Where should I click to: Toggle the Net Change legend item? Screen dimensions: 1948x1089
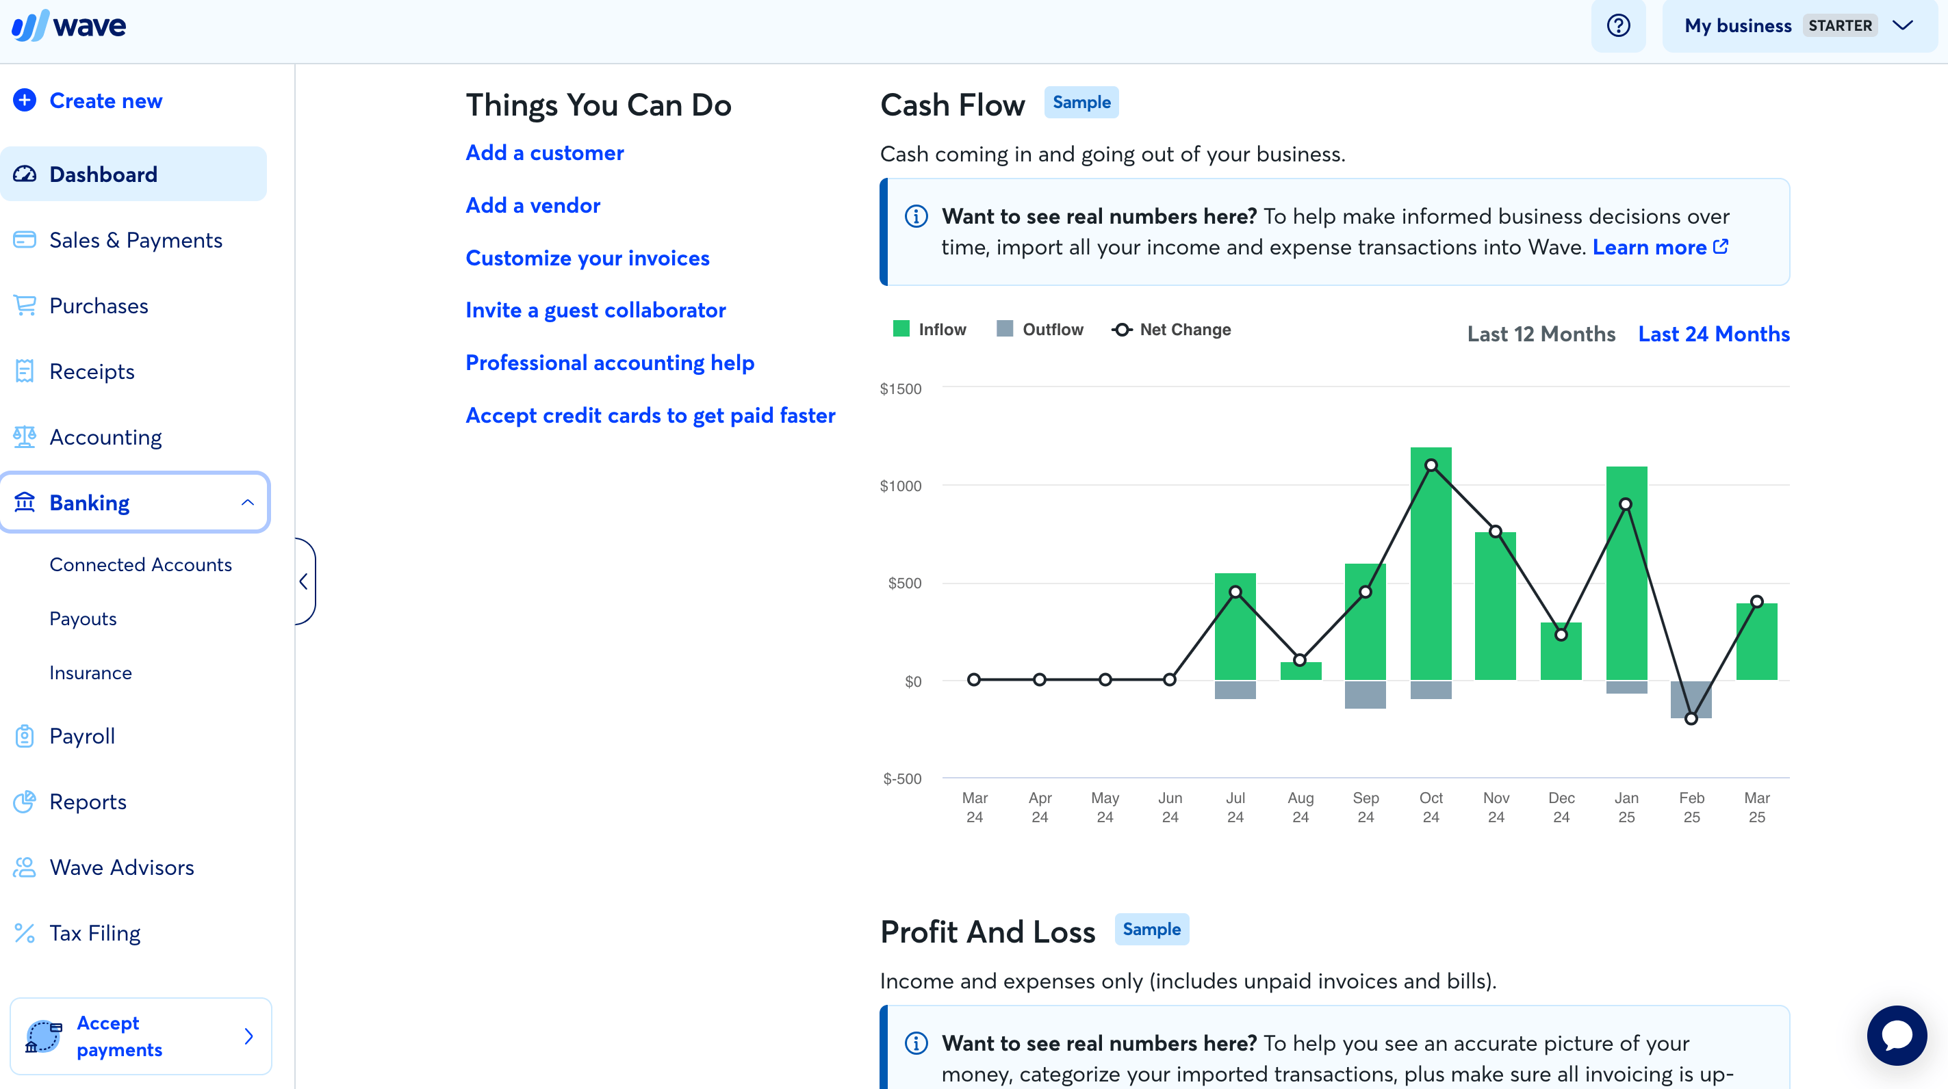(1170, 329)
